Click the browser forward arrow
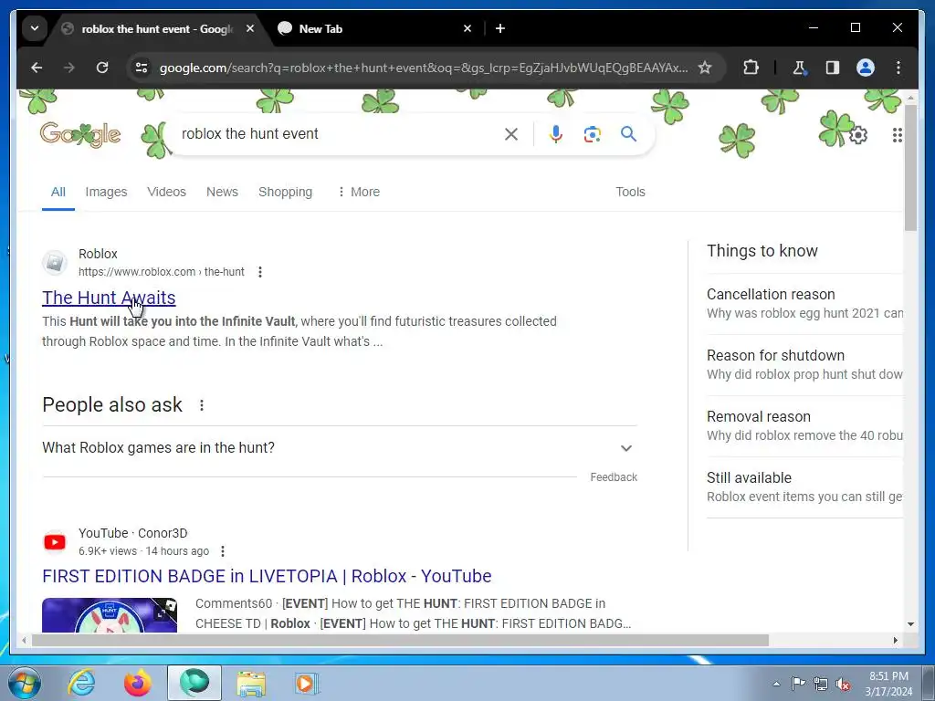935x701 pixels. pos(69,68)
